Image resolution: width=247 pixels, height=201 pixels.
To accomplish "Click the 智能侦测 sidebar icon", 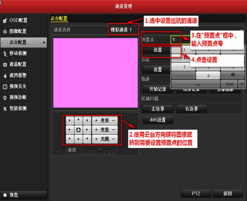I will click(5, 109).
